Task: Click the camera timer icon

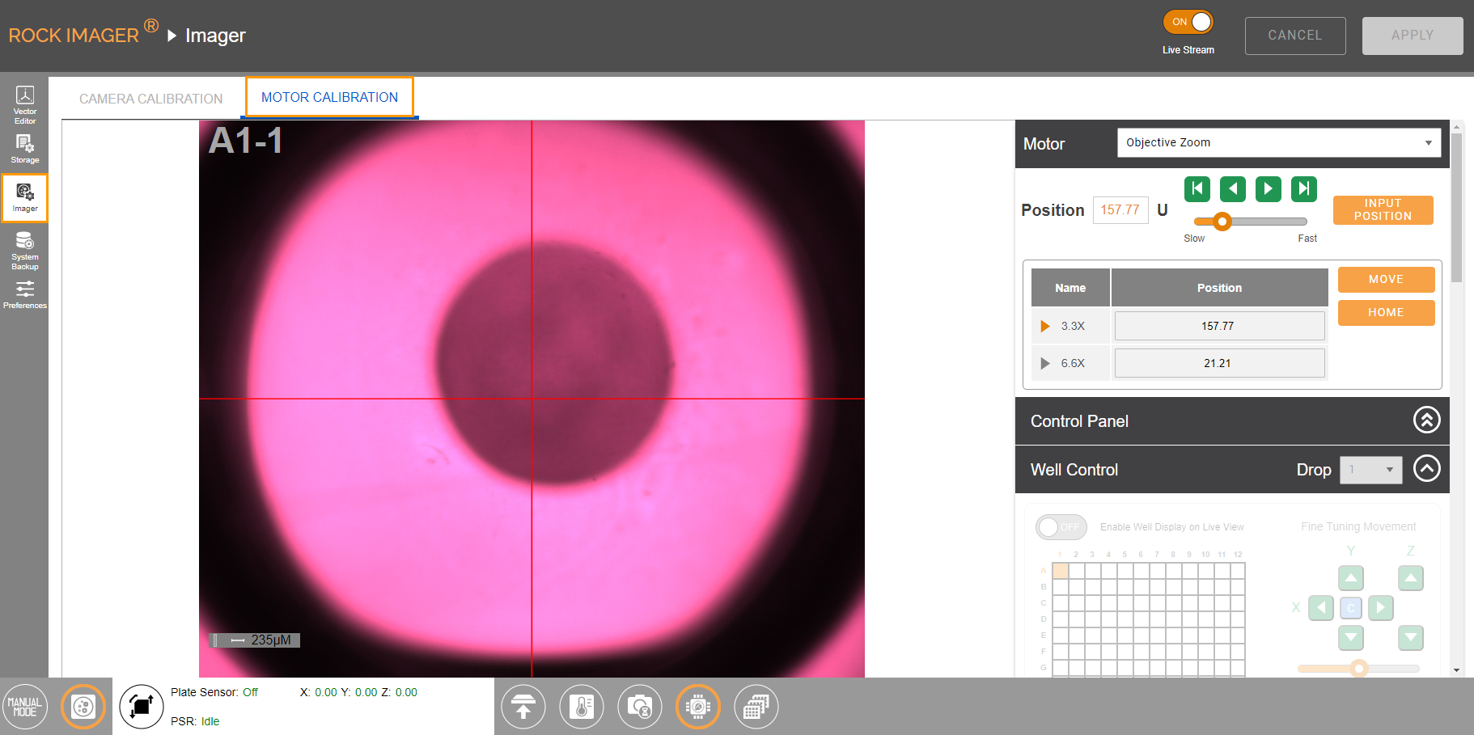Action: pyautogui.click(x=640, y=707)
